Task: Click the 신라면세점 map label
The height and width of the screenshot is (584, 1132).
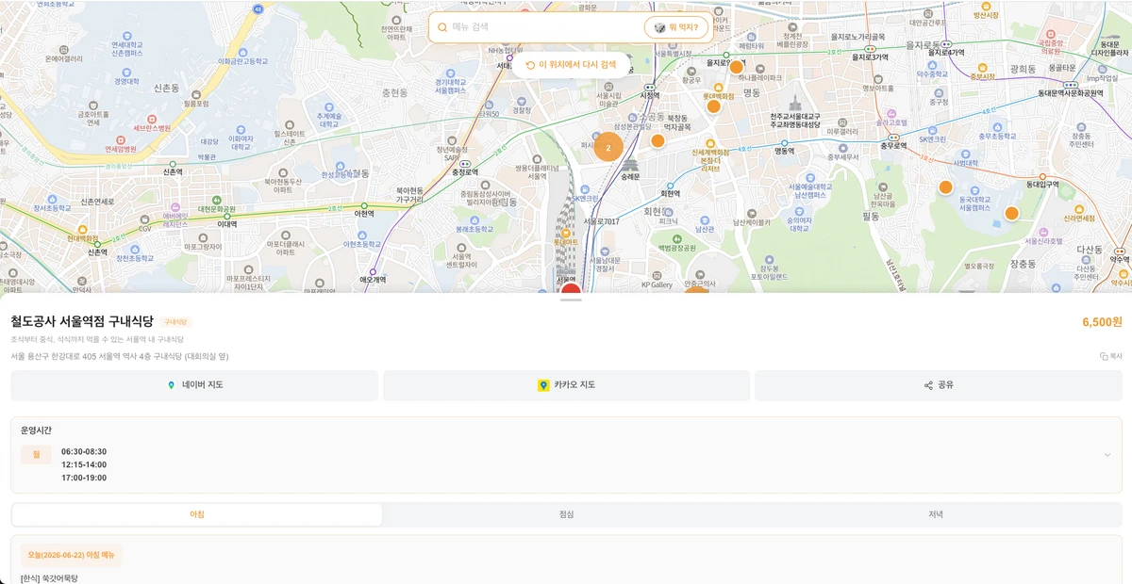Action: [x=1078, y=218]
